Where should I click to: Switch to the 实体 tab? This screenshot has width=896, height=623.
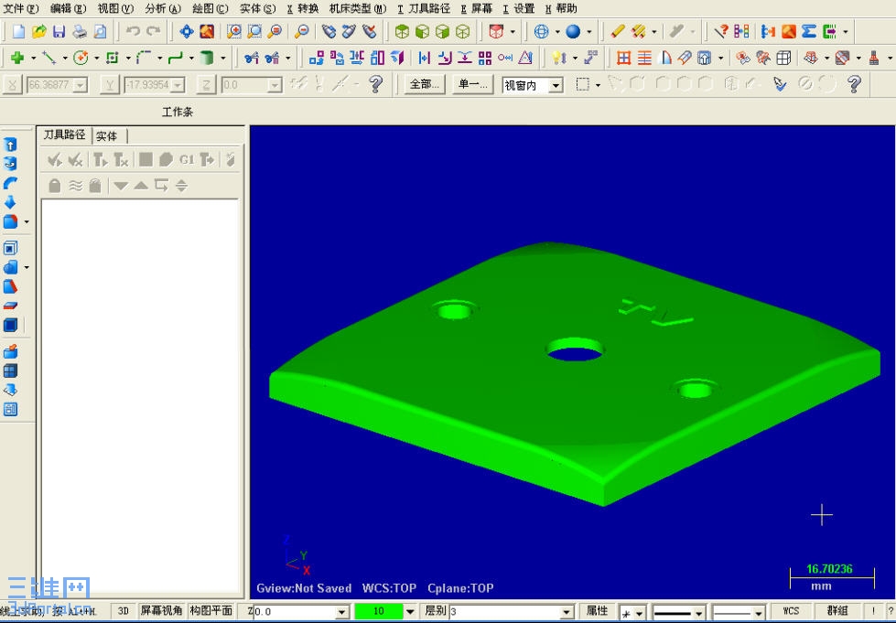point(106,136)
